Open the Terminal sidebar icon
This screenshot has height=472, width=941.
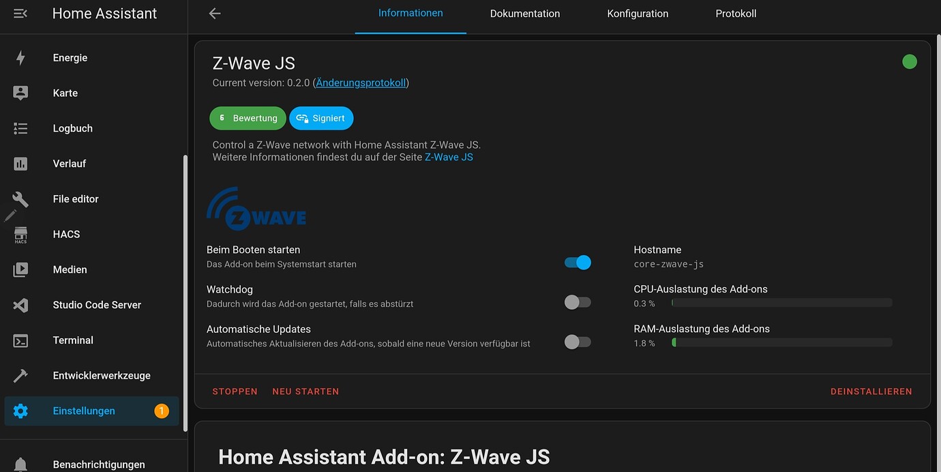click(x=20, y=340)
